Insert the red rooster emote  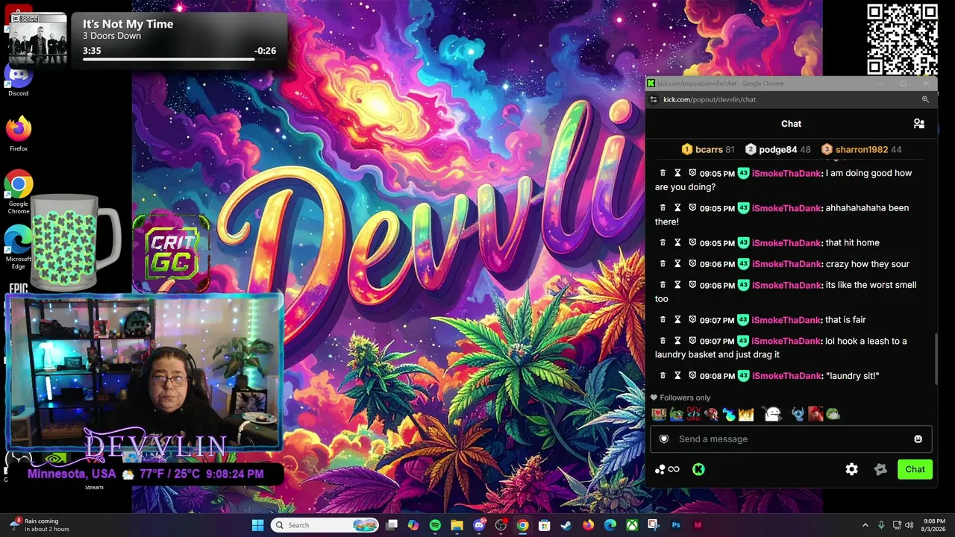coord(815,414)
